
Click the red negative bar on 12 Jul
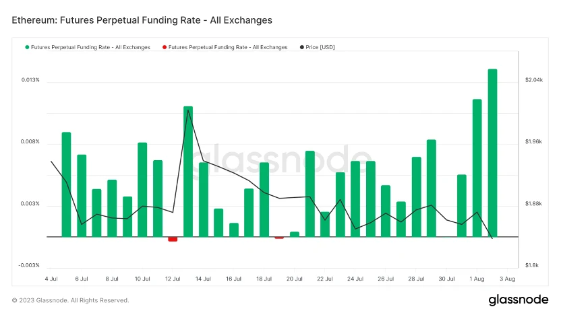173,239
